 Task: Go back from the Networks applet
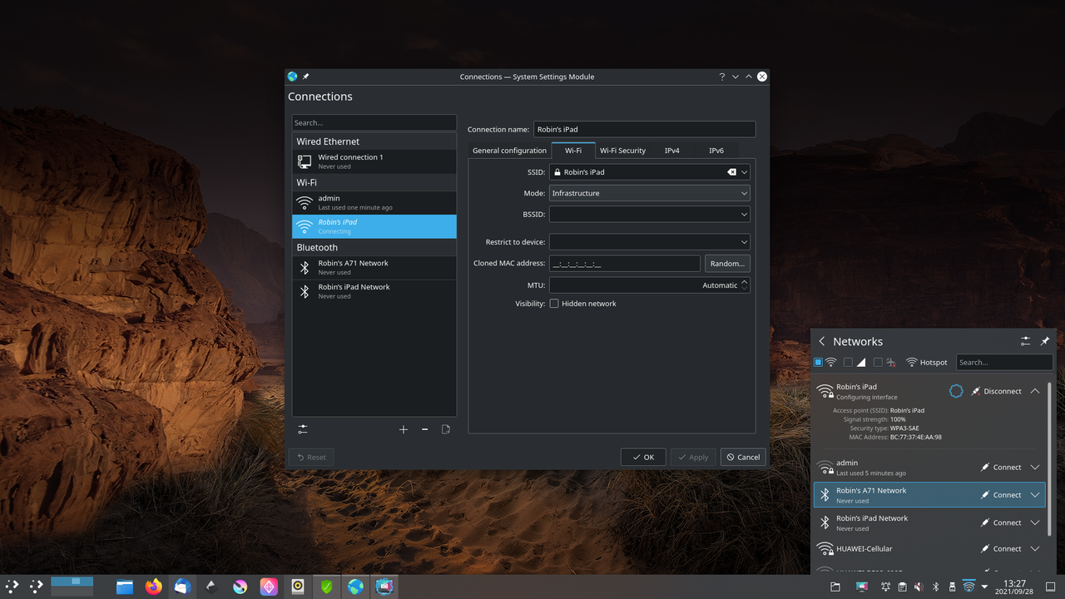point(822,341)
